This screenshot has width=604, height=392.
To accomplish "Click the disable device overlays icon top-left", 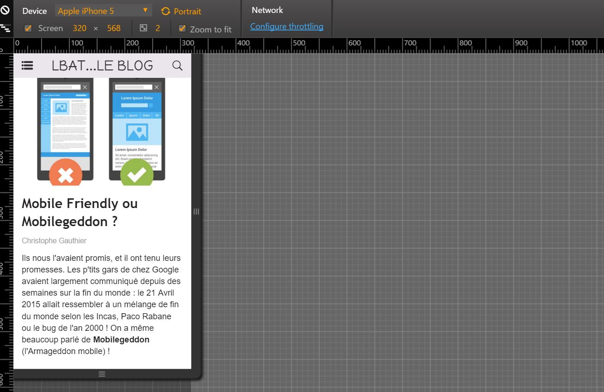I will [5, 10].
